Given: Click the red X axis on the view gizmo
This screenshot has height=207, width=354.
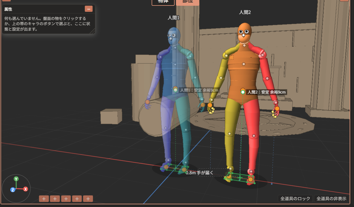Looking at the screenshot, I should pyautogui.click(x=25, y=189).
